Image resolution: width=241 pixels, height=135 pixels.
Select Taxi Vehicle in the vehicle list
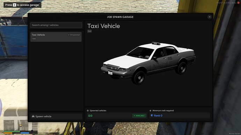(x=56, y=37)
